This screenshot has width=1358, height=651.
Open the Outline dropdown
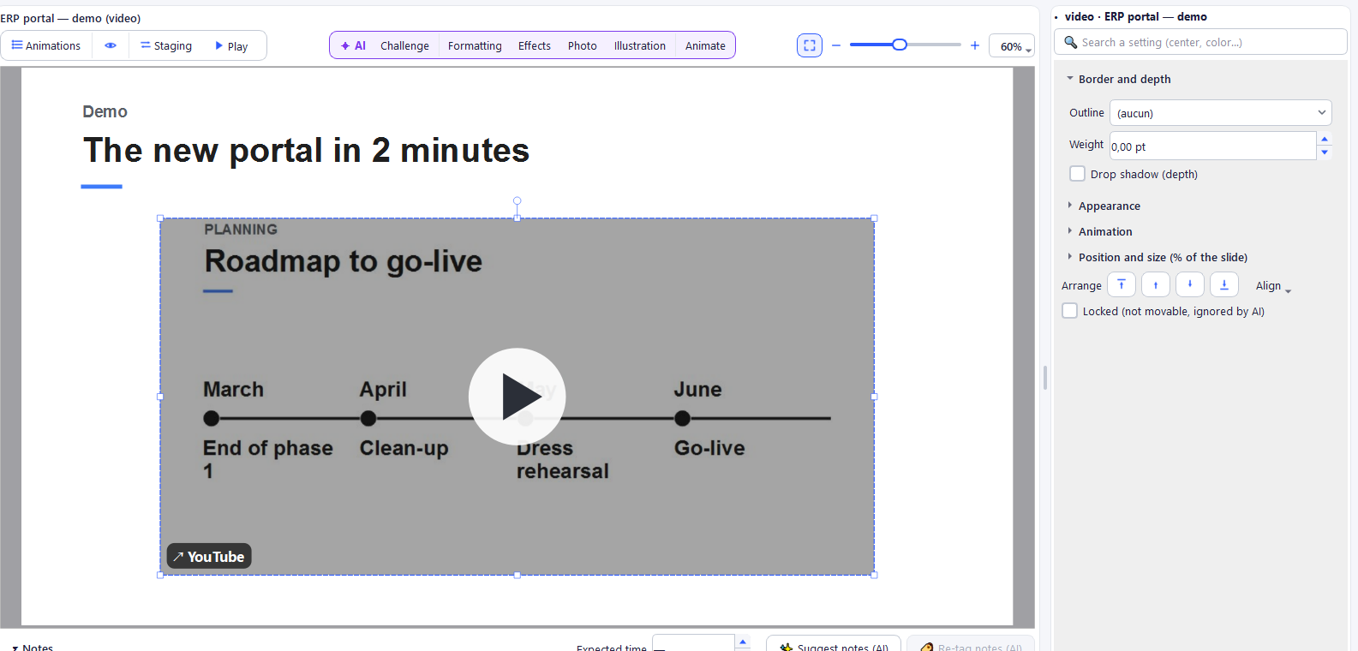pyautogui.click(x=1220, y=113)
